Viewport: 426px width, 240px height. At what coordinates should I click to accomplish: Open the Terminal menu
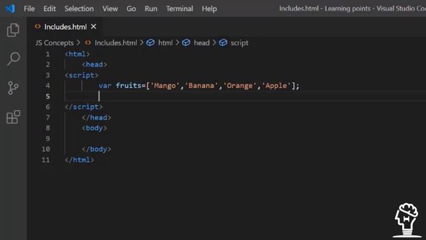180,9
